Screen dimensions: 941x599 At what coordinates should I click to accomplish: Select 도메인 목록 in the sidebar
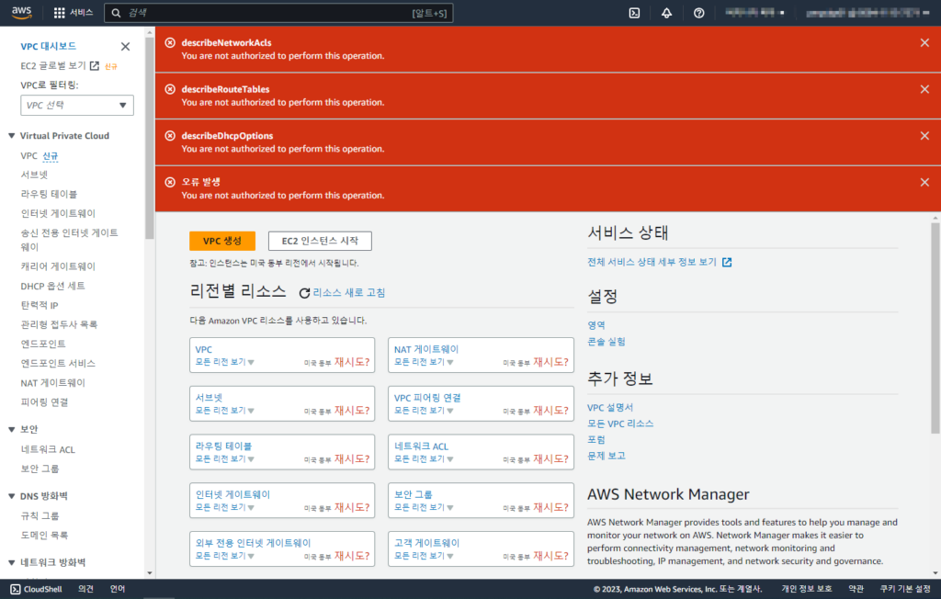pos(44,535)
